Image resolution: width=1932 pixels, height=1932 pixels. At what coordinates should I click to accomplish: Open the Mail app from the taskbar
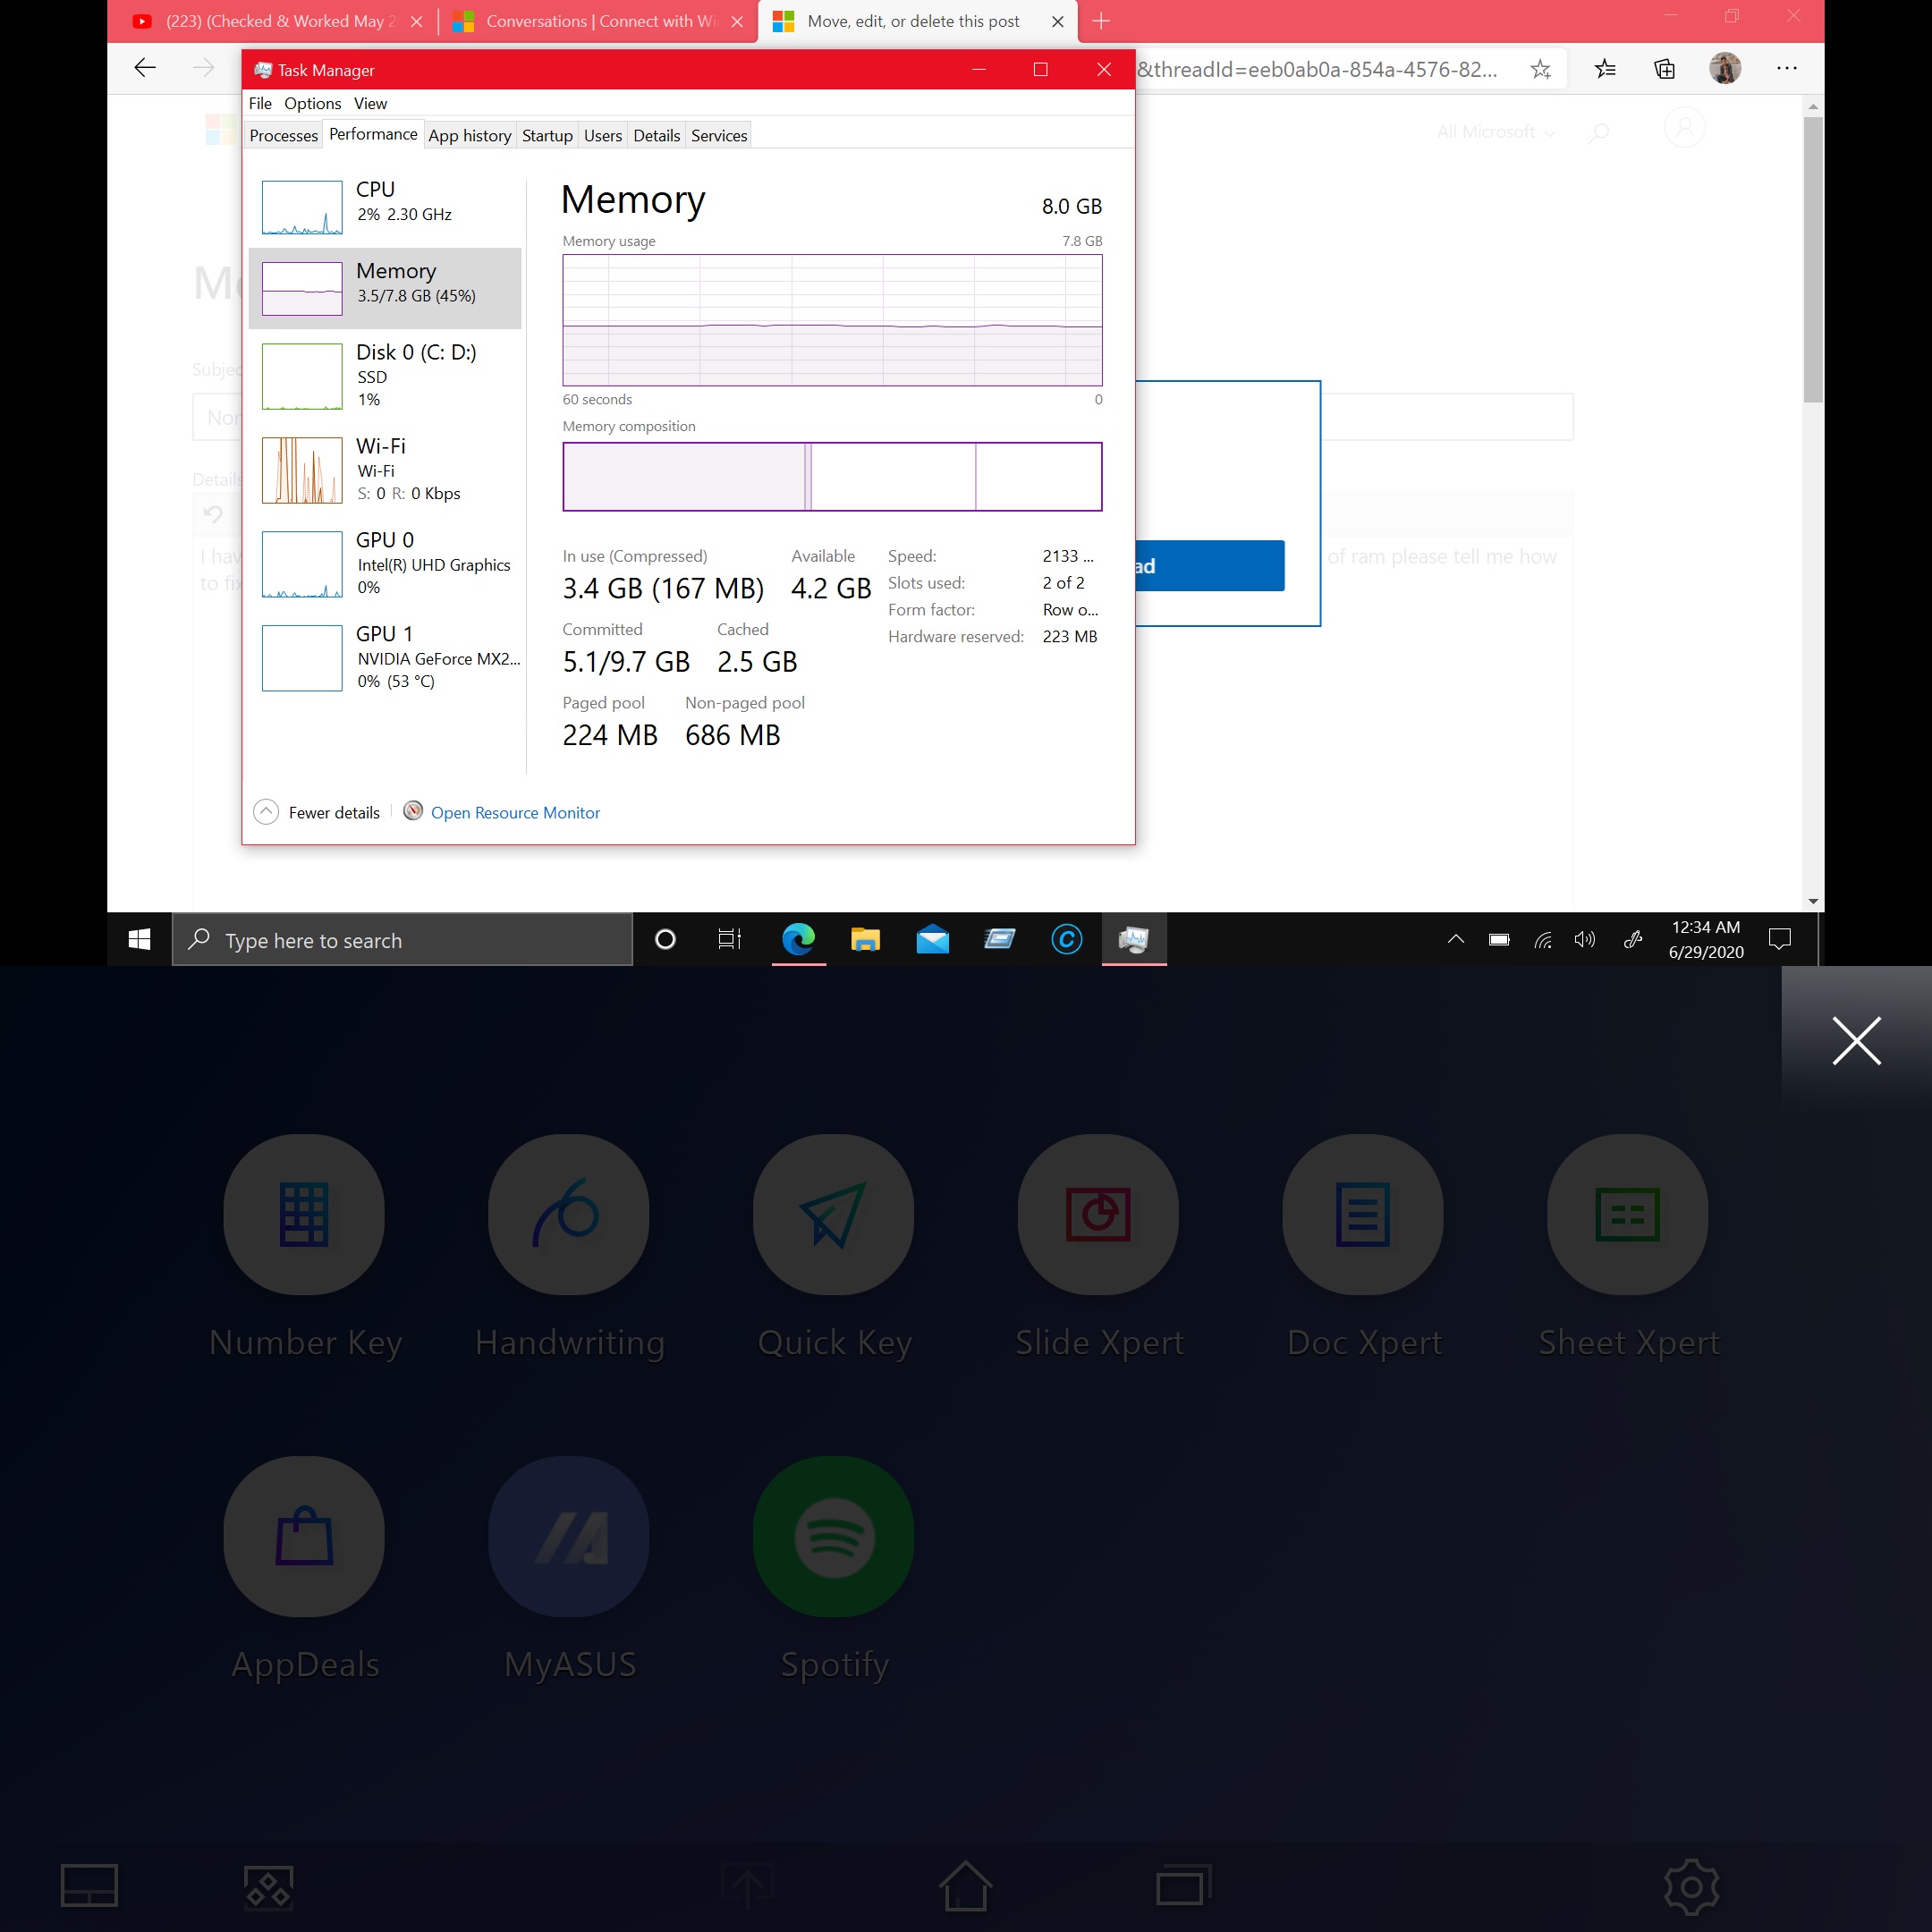coord(932,939)
